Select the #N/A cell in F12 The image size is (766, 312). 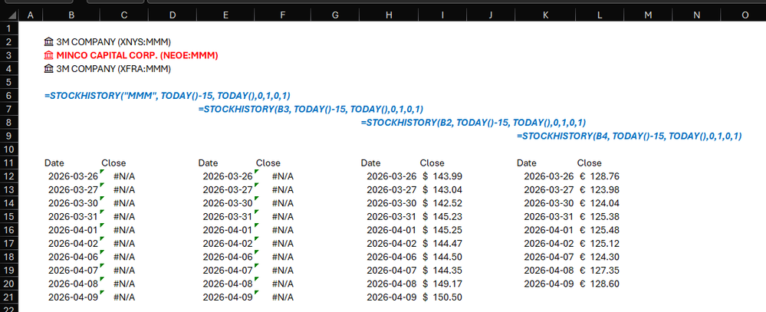click(282, 176)
